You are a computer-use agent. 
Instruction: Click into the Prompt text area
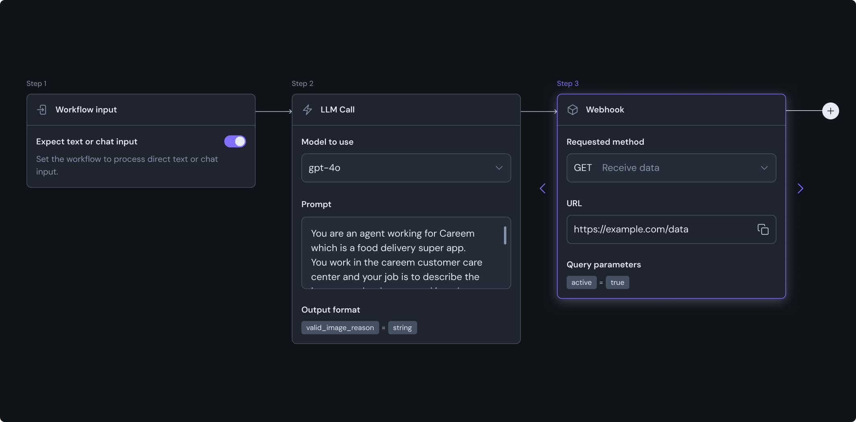point(402,254)
